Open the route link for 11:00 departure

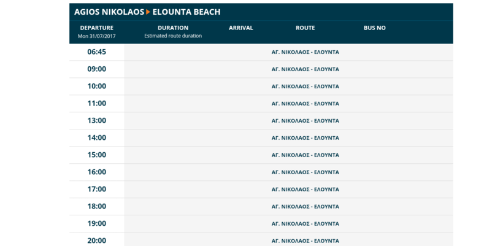tap(305, 104)
